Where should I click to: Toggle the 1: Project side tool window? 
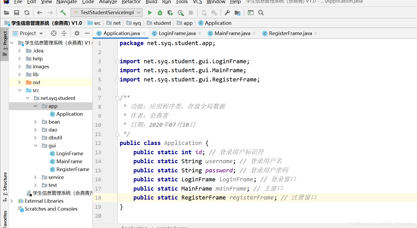click(5, 44)
